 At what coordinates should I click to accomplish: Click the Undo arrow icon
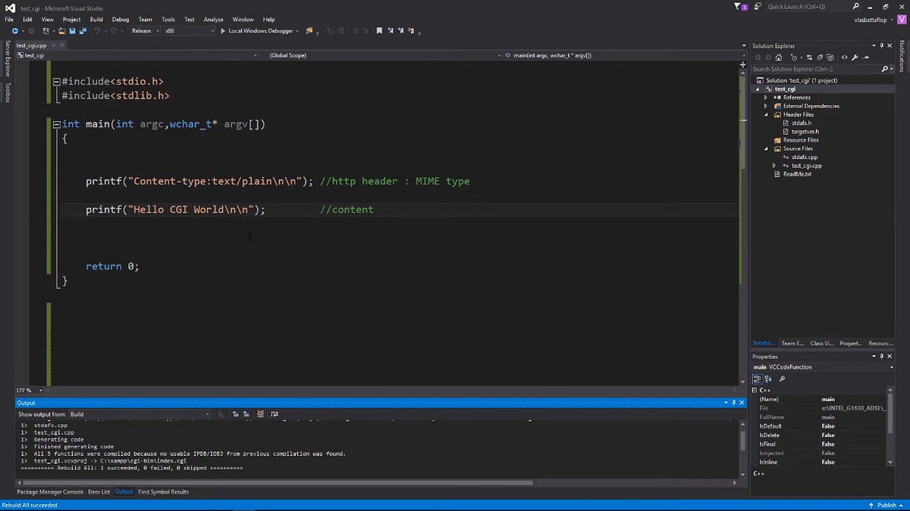pos(97,31)
